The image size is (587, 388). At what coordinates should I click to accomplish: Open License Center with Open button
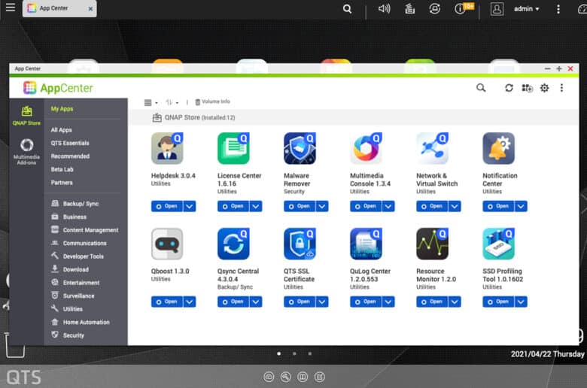(233, 206)
